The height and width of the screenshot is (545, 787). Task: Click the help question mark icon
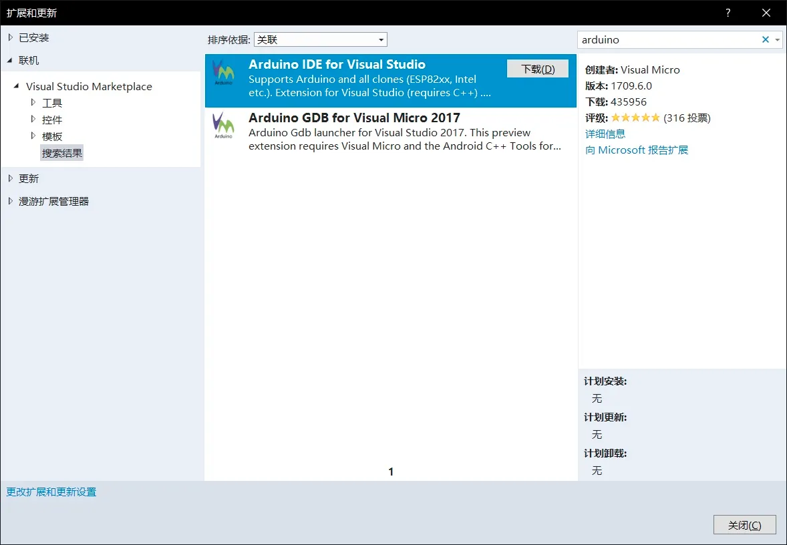click(728, 13)
